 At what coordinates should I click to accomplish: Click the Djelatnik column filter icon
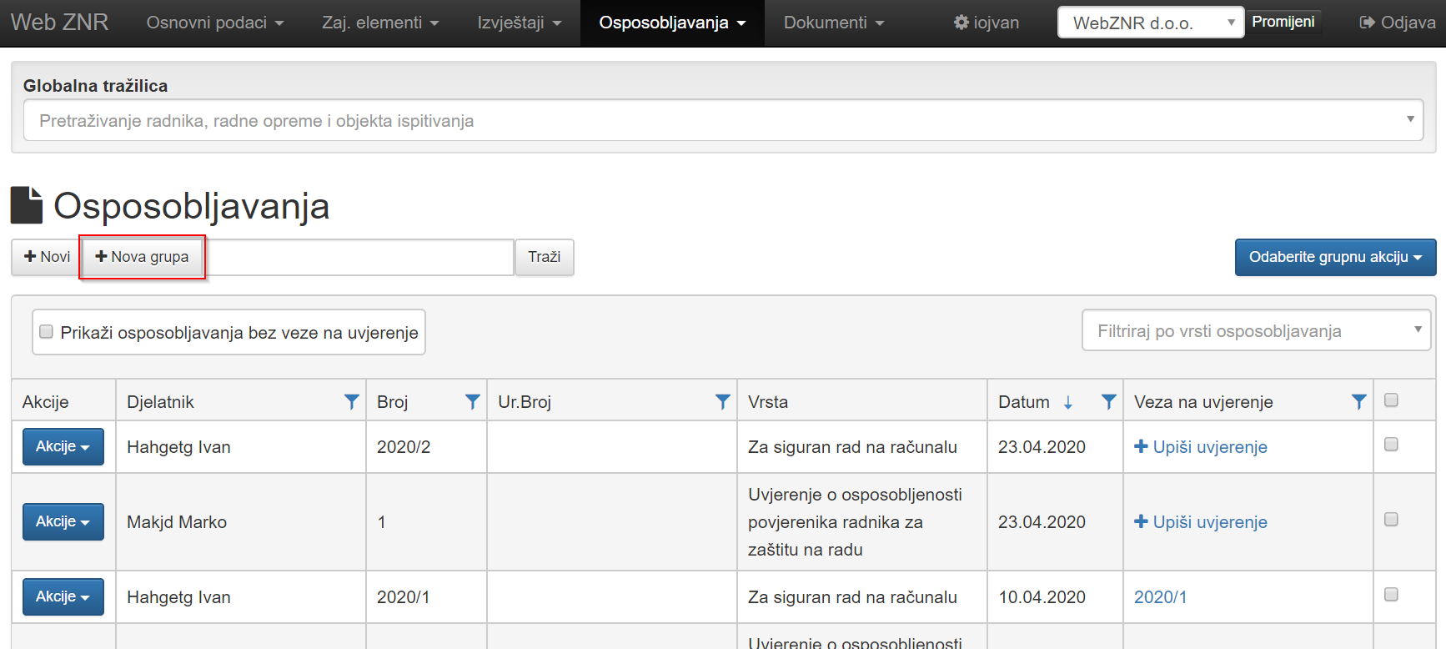click(x=351, y=402)
